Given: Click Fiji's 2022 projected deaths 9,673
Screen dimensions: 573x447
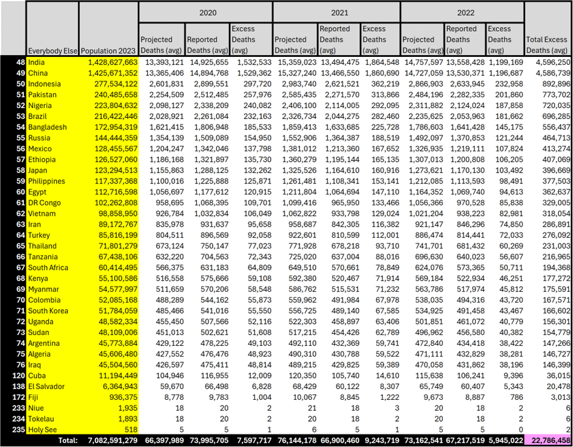Looking at the screenshot, I should point(423,398).
